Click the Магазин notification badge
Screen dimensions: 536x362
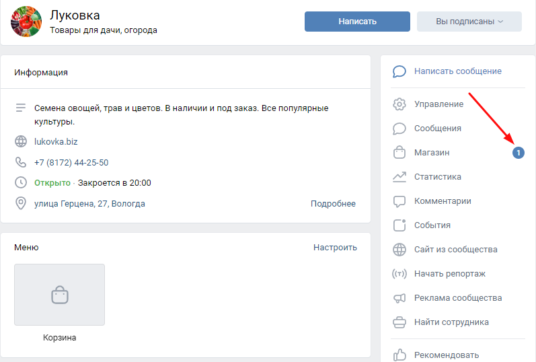tap(518, 153)
